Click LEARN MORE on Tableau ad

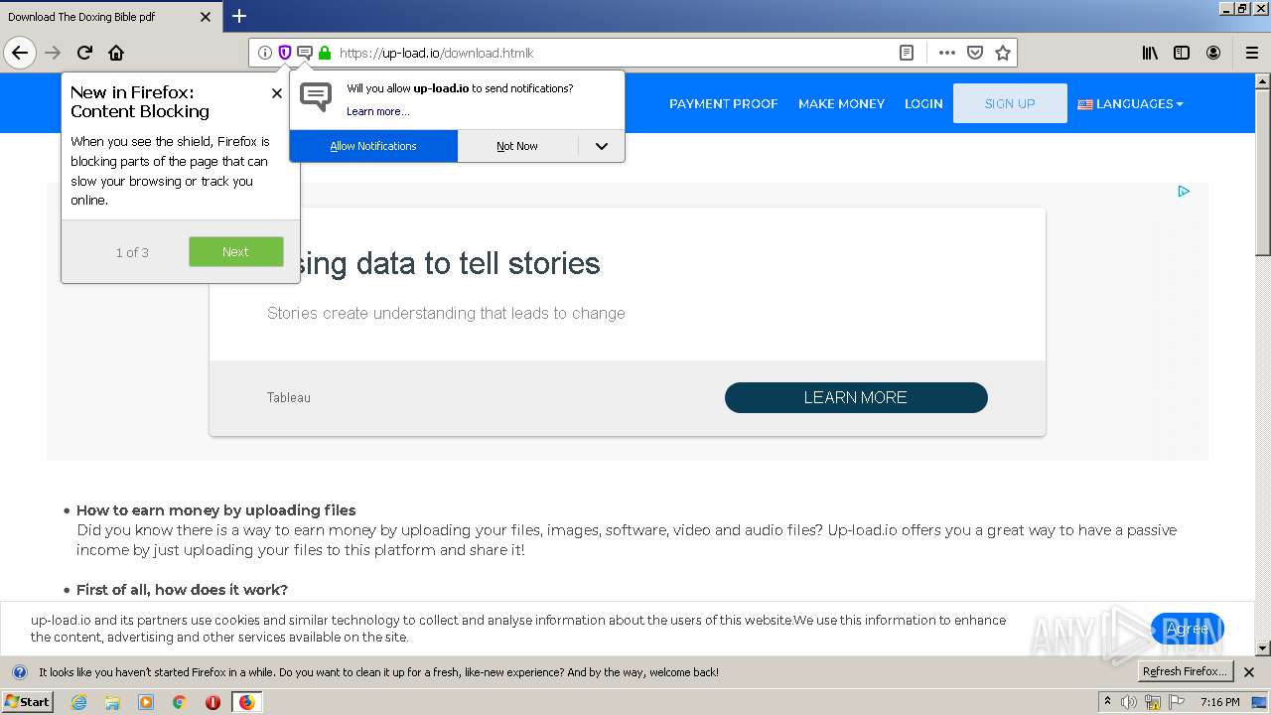click(x=856, y=397)
